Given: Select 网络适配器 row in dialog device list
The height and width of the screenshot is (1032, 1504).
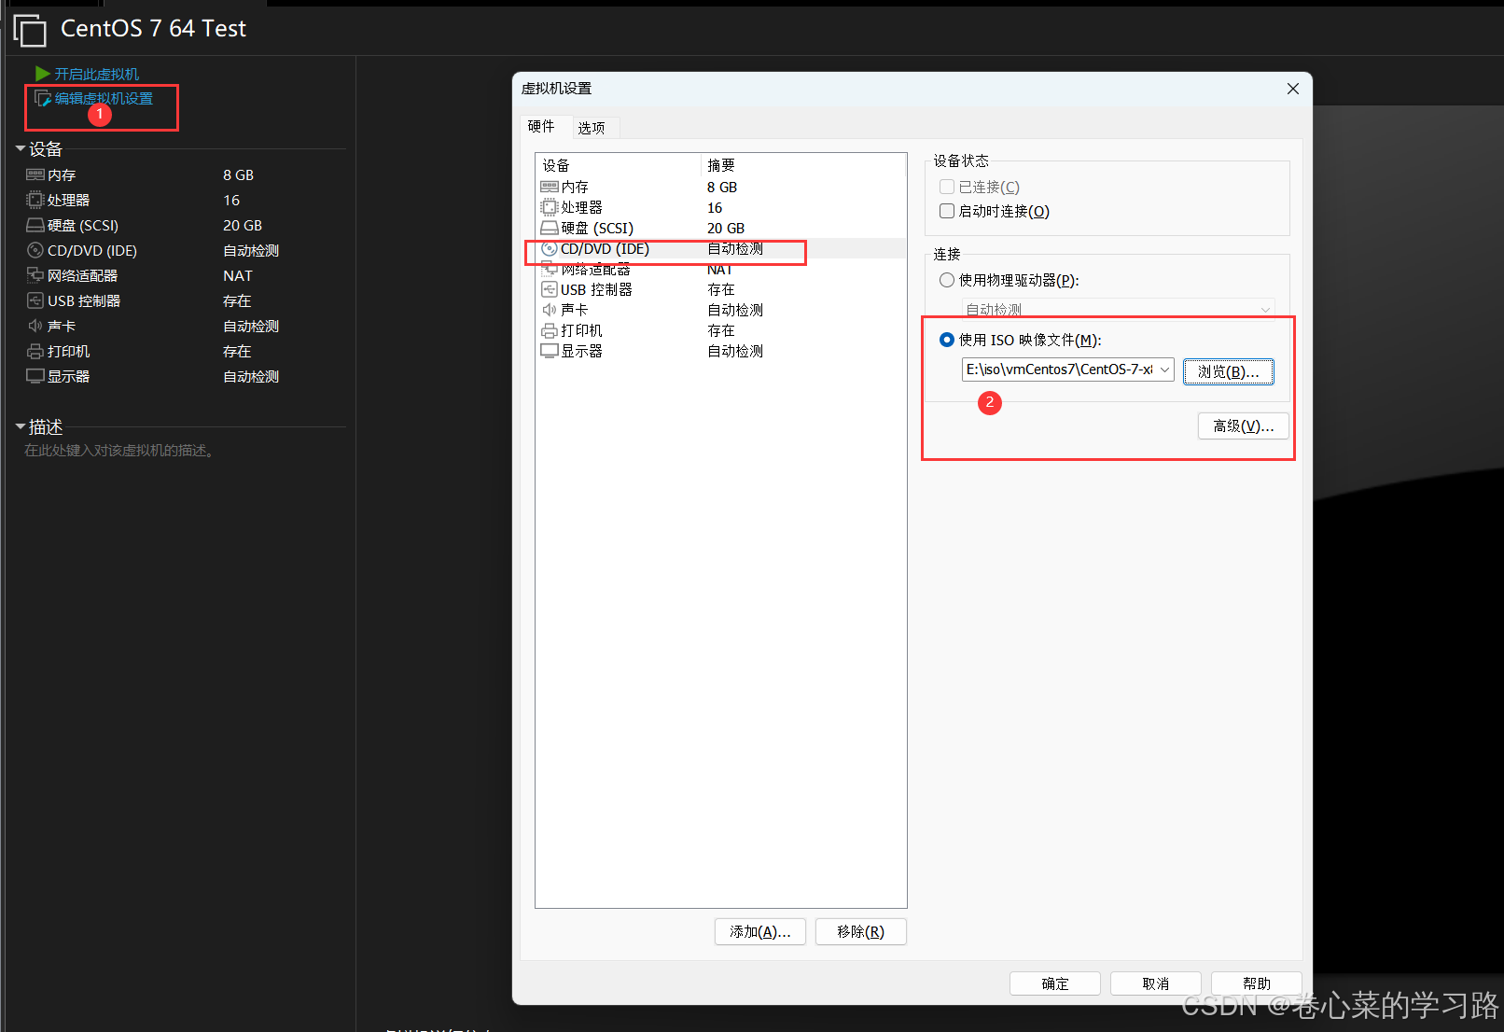Looking at the screenshot, I should click(x=719, y=269).
